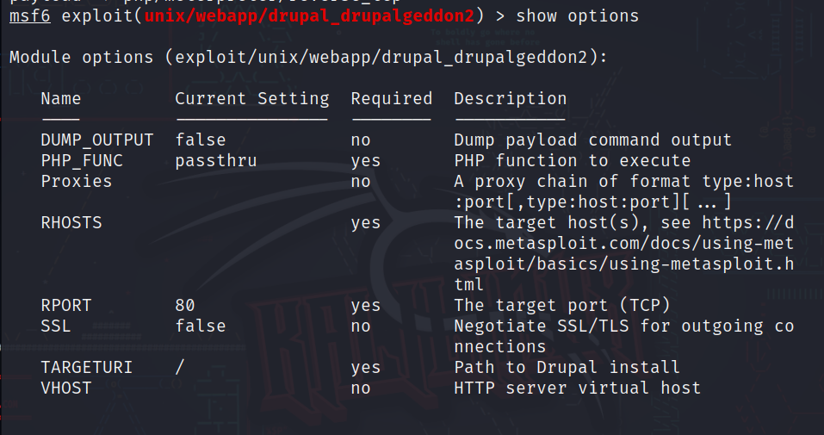Click the PHP_FUNC option name
Viewport: 824px width, 435px height.
click(82, 161)
